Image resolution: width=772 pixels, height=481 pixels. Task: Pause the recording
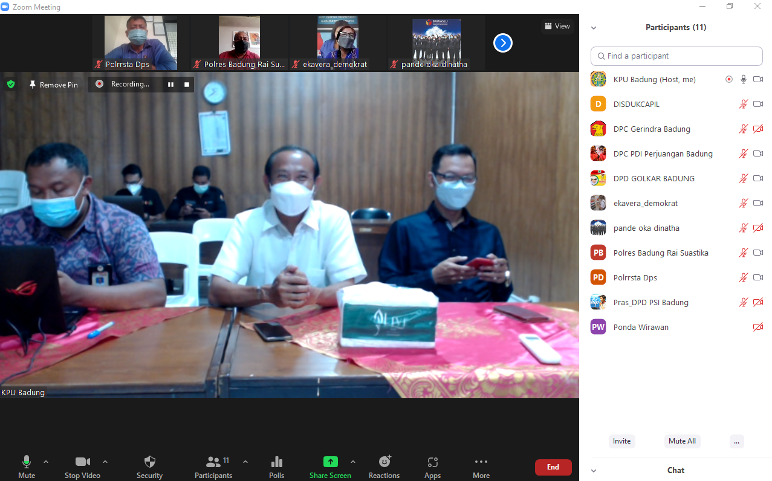click(171, 85)
